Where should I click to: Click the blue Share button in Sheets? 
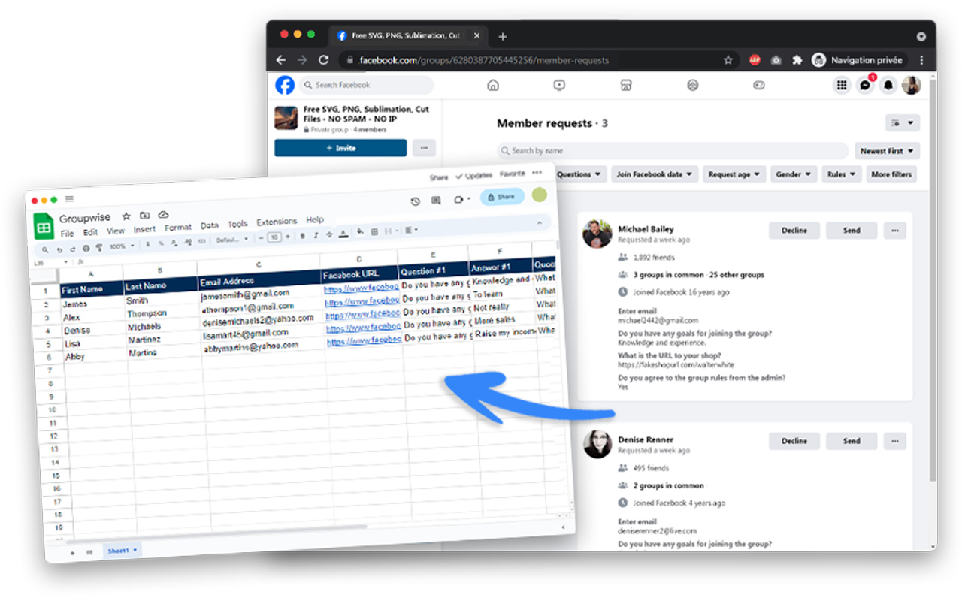502,197
